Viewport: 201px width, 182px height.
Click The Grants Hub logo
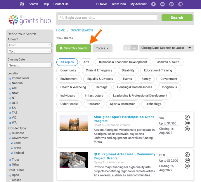click(x=30, y=20)
